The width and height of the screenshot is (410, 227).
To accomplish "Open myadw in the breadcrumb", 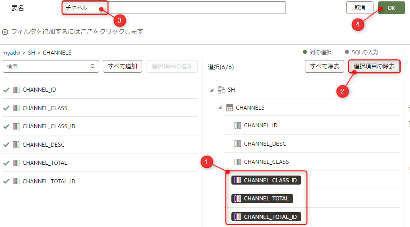I will point(11,52).
